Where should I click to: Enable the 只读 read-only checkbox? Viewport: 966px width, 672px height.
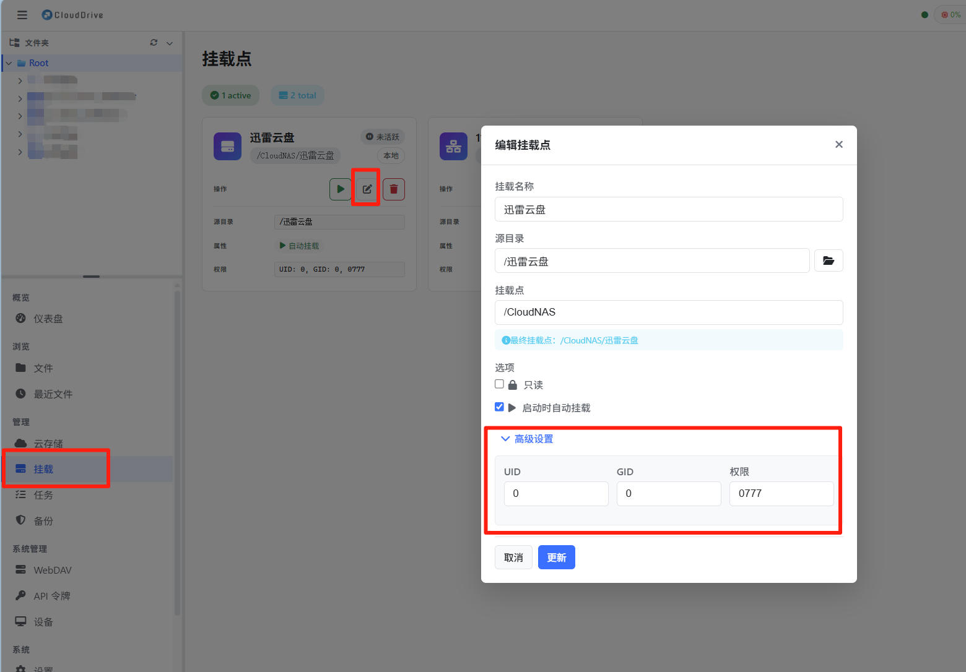point(499,384)
